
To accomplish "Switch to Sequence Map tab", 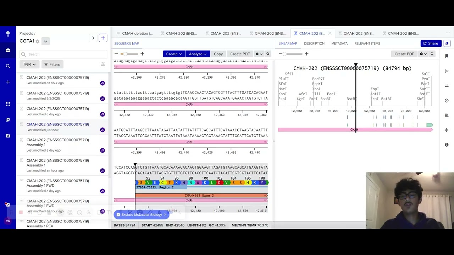I will point(127,44).
